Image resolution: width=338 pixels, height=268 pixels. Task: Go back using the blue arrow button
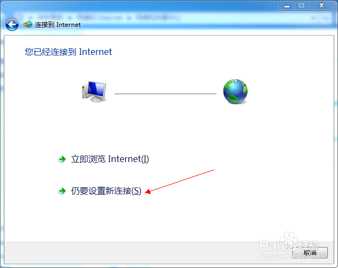(12, 24)
